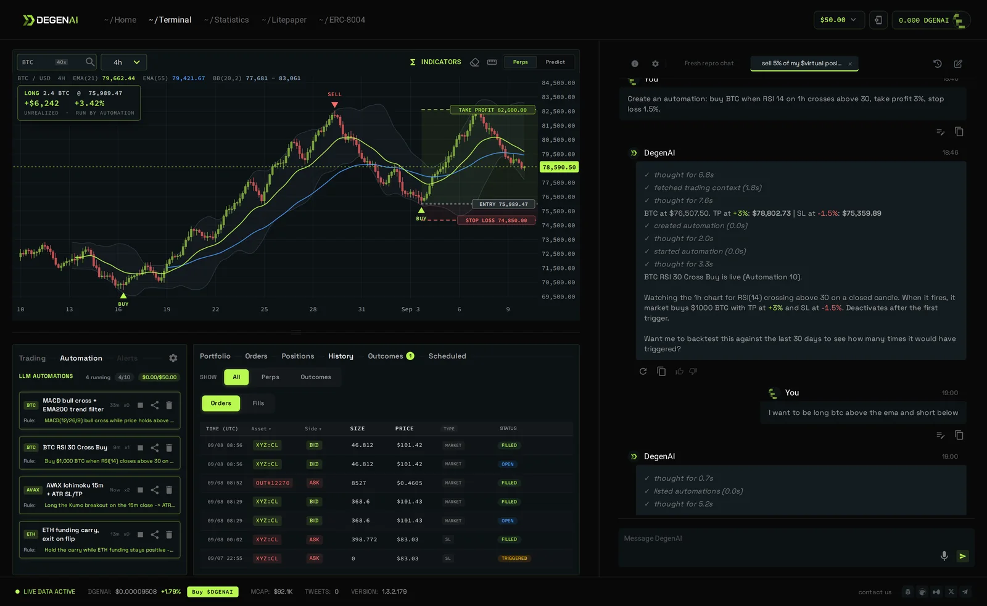Select the ruler measure tool above chart
Screen dimensions: 987x606
tap(492, 62)
